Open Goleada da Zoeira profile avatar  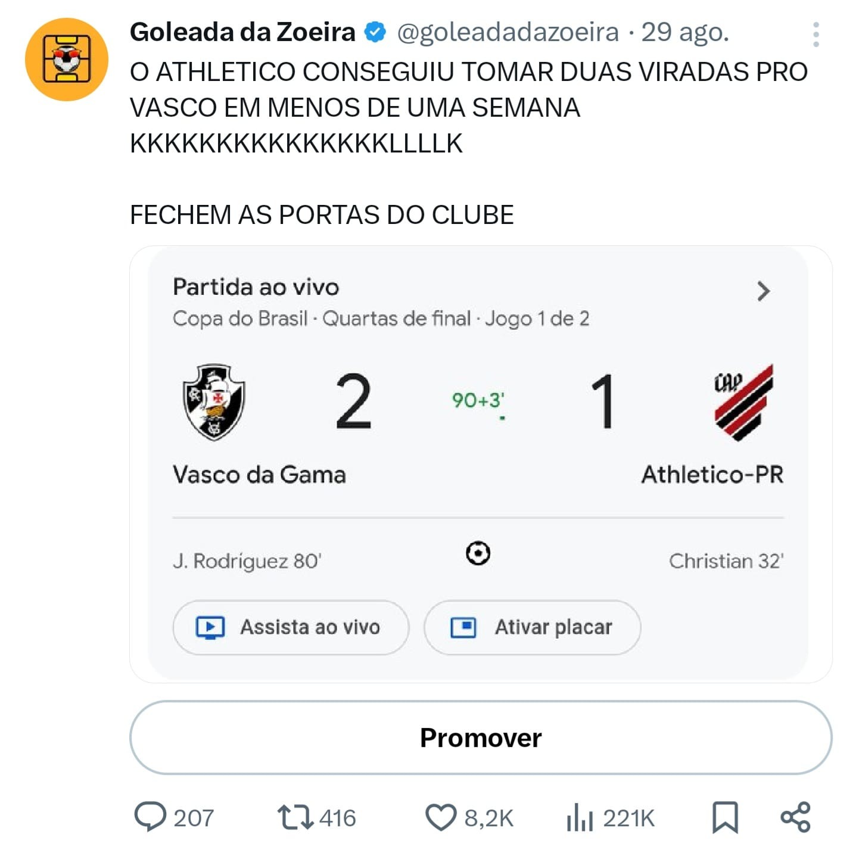66,59
